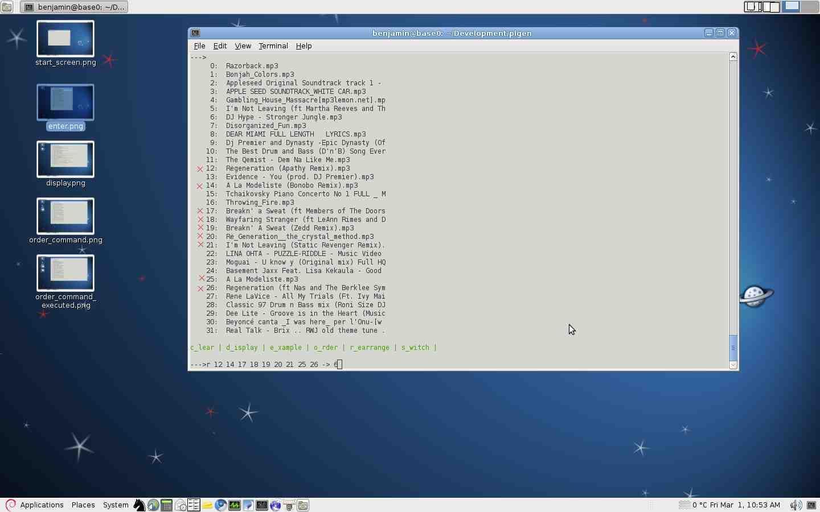Open the Applications menu
This screenshot has height=512, width=820.
[42, 505]
